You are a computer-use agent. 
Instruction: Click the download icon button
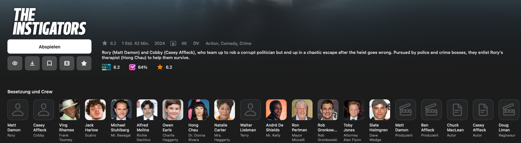click(32, 63)
